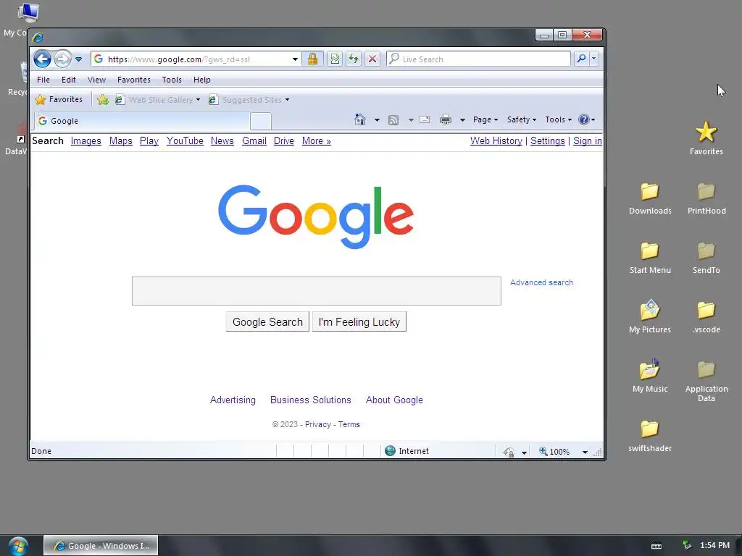Expand the Home button dropdown arrow
The width and height of the screenshot is (742, 556).
click(x=377, y=120)
